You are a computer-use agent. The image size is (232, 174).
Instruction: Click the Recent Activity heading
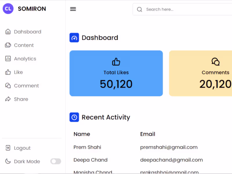pos(106,117)
